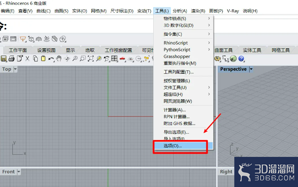The image size is (298, 187).
Task: Select 重复执行指令(M) menu entry
Action: [183, 63]
